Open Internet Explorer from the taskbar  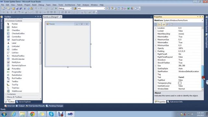14,114
